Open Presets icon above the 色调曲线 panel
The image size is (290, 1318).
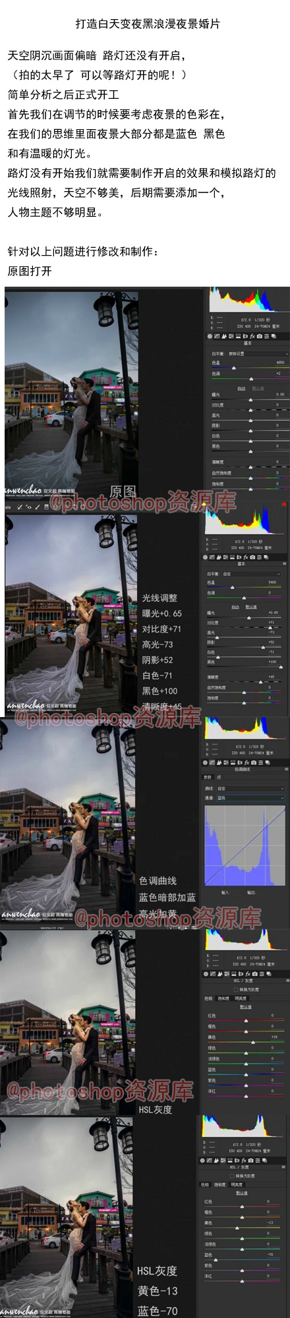[x=260, y=762]
